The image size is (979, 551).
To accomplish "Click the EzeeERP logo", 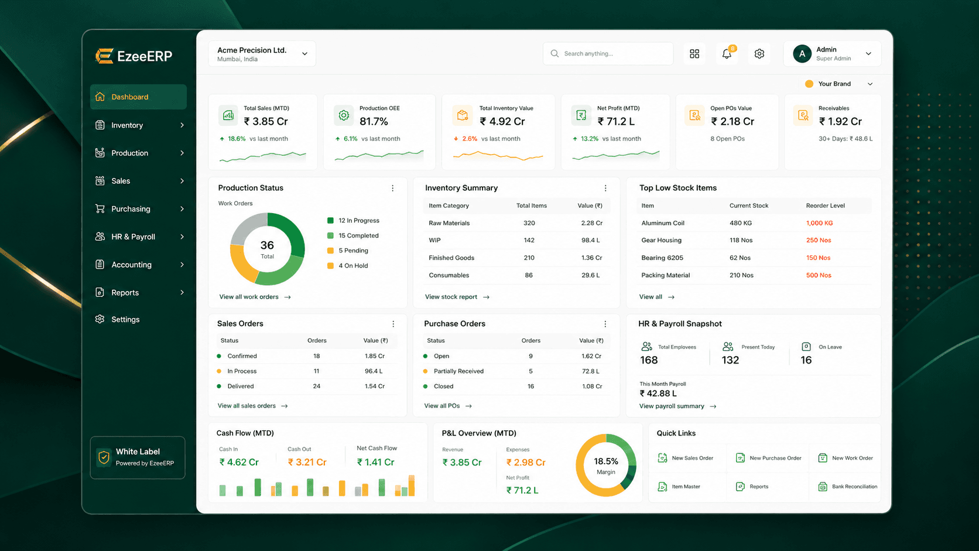I will coord(133,56).
